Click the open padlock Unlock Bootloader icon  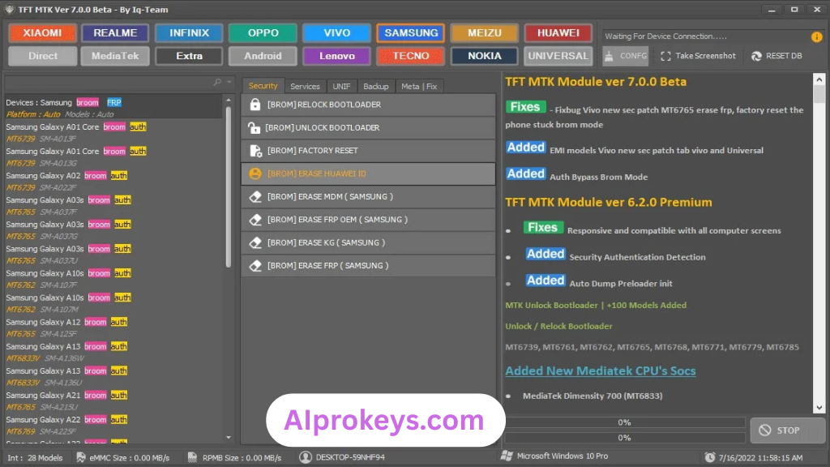click(x=255, y=127)
